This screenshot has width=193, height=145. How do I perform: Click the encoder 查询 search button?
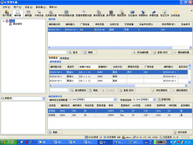(75, 53)
